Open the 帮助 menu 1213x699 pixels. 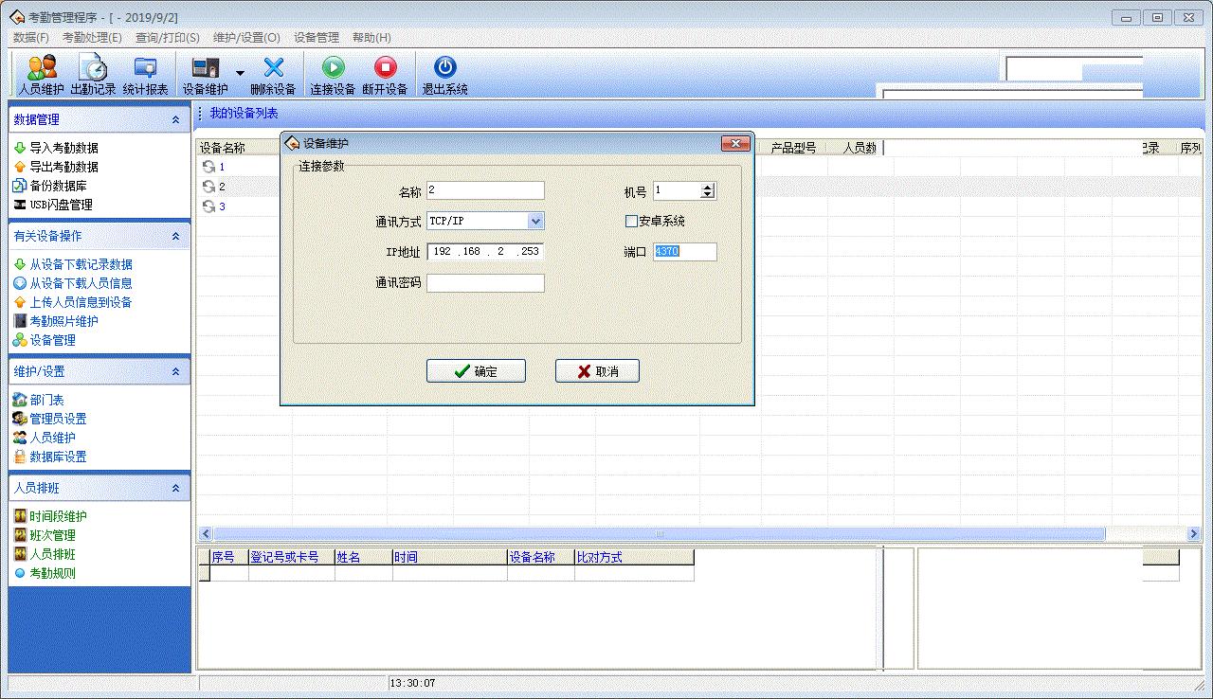point(371,37)
